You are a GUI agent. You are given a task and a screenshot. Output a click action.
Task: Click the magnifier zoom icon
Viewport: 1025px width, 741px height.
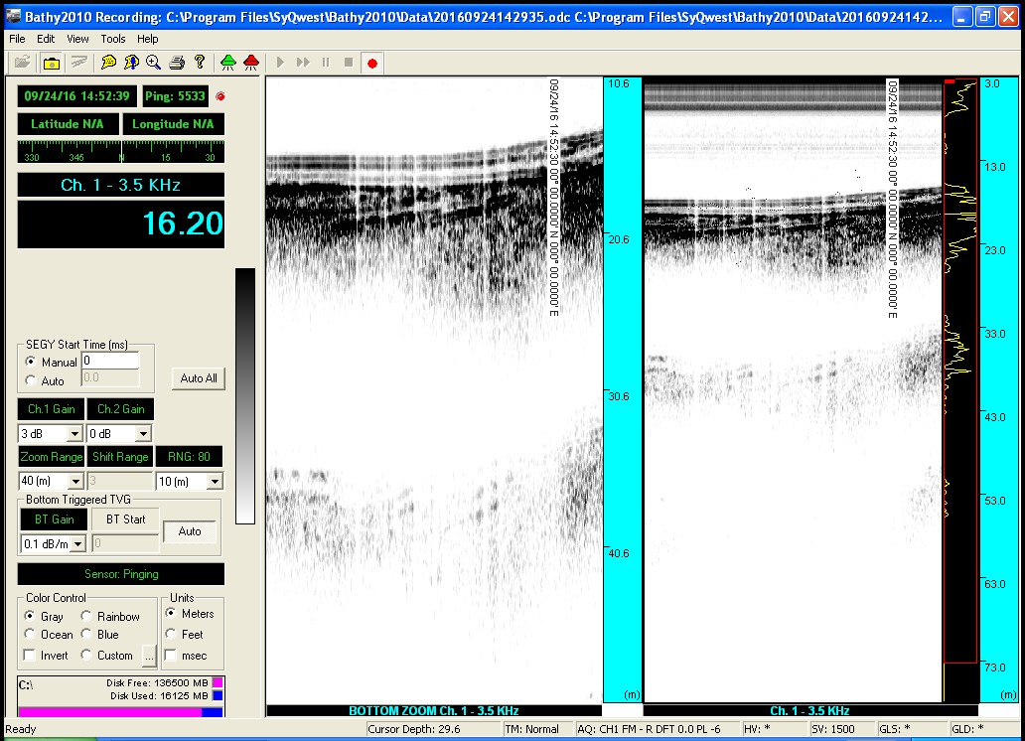point(153,63)
